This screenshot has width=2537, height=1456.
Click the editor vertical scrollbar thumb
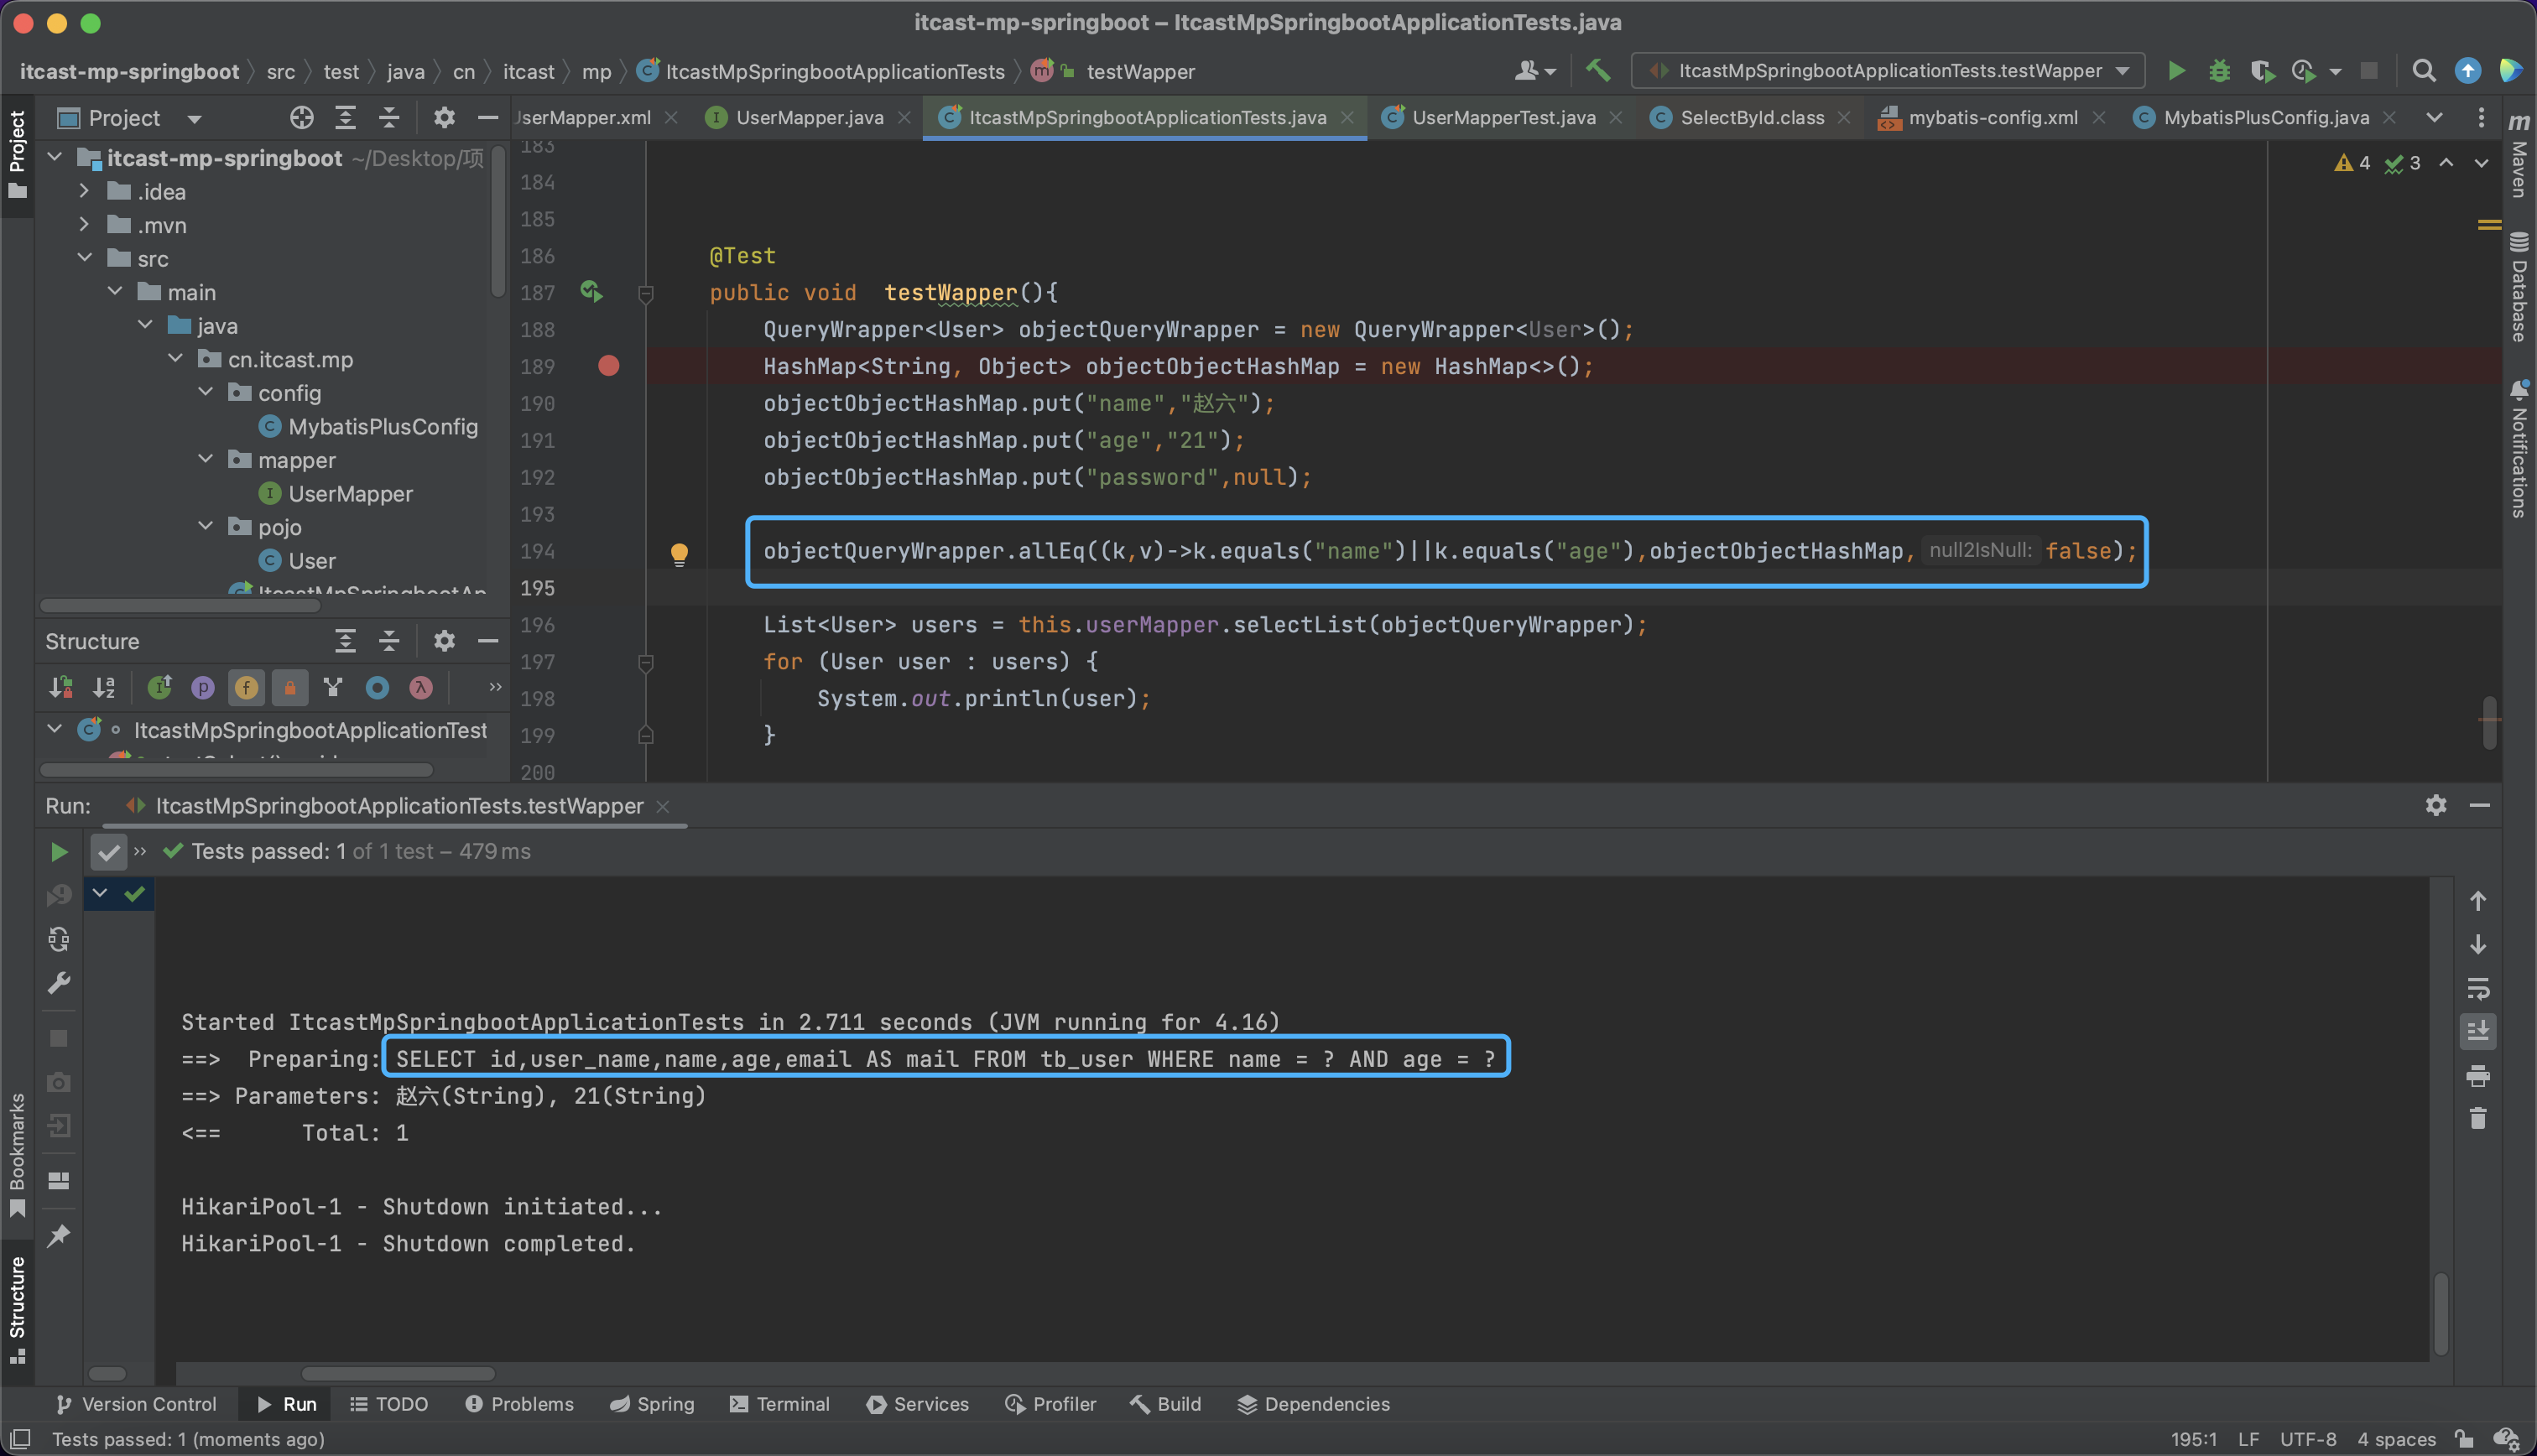(x=2489, y=722)
